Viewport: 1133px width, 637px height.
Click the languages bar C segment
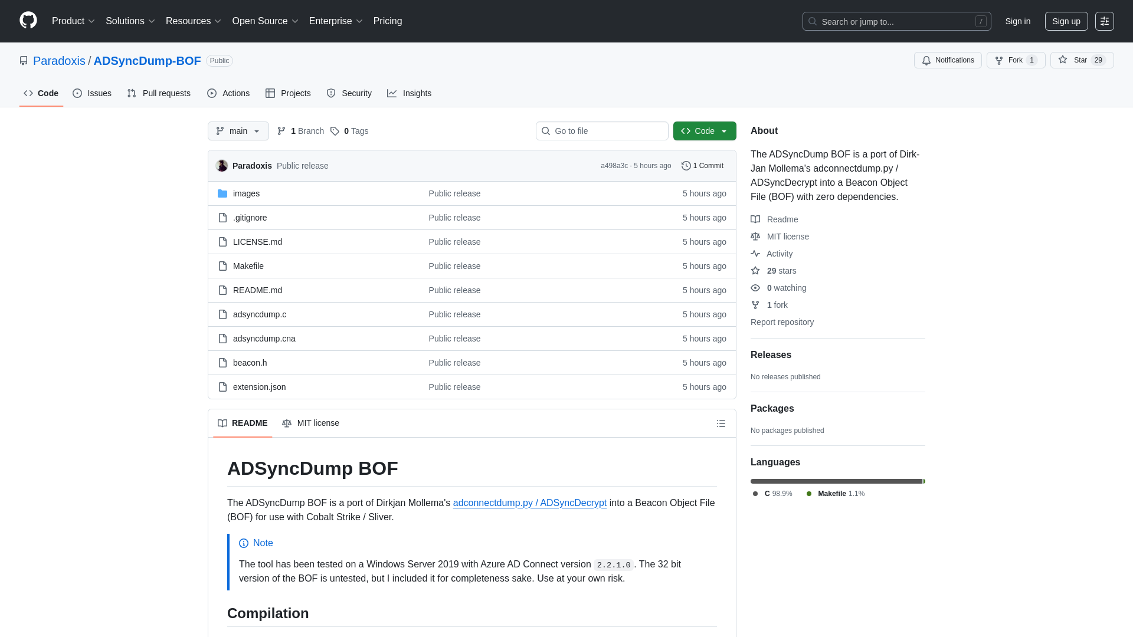836,481
